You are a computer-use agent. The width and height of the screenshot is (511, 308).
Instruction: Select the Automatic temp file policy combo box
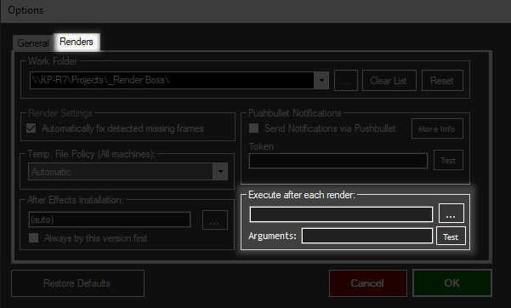[128, 172]
